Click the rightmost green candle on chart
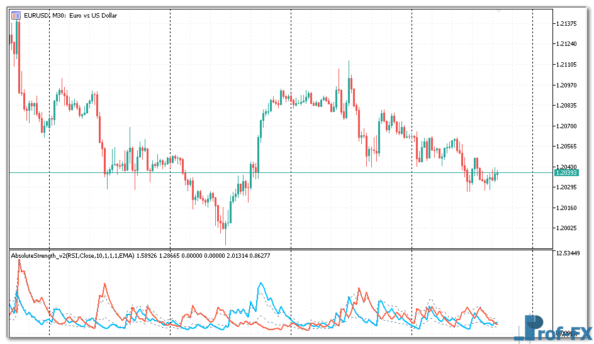This screenshot has height=344, width=594. [x=496, y=174]
